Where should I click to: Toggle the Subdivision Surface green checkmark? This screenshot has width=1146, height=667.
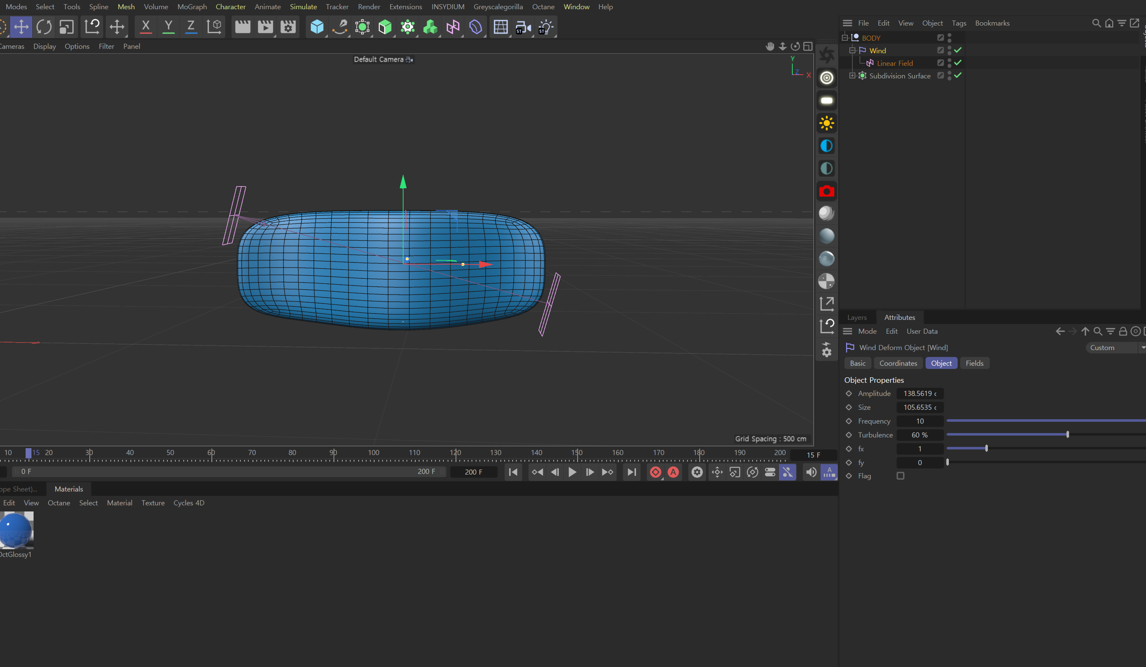(958, 75)
